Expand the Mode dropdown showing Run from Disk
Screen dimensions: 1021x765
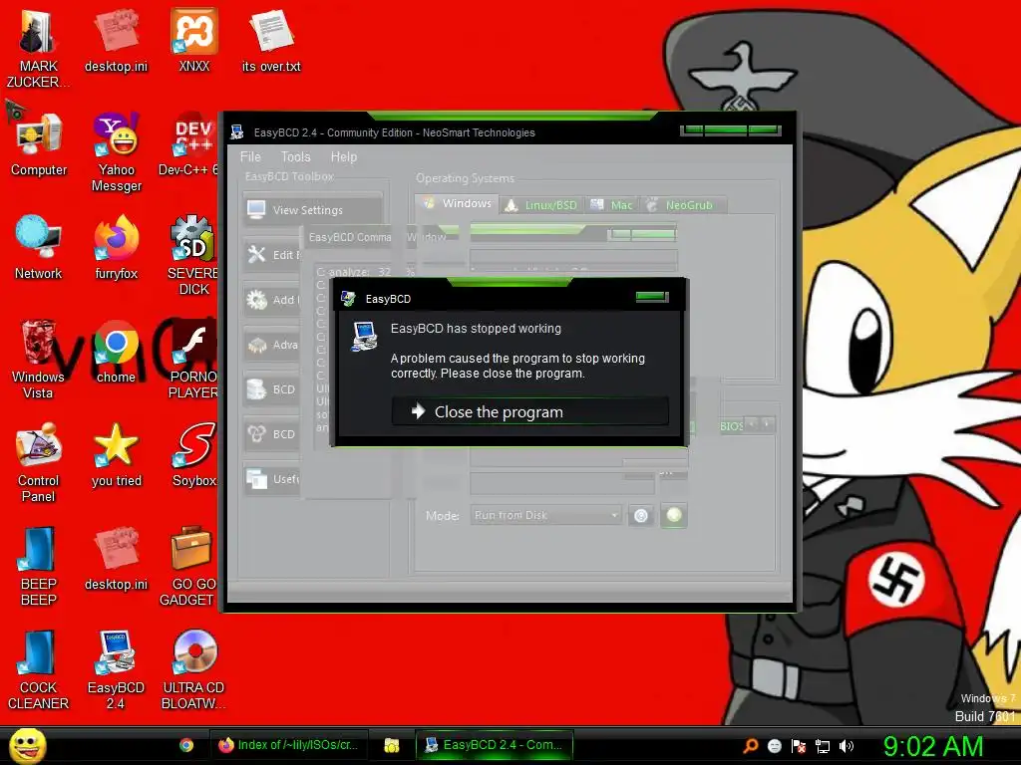point(545,515)
